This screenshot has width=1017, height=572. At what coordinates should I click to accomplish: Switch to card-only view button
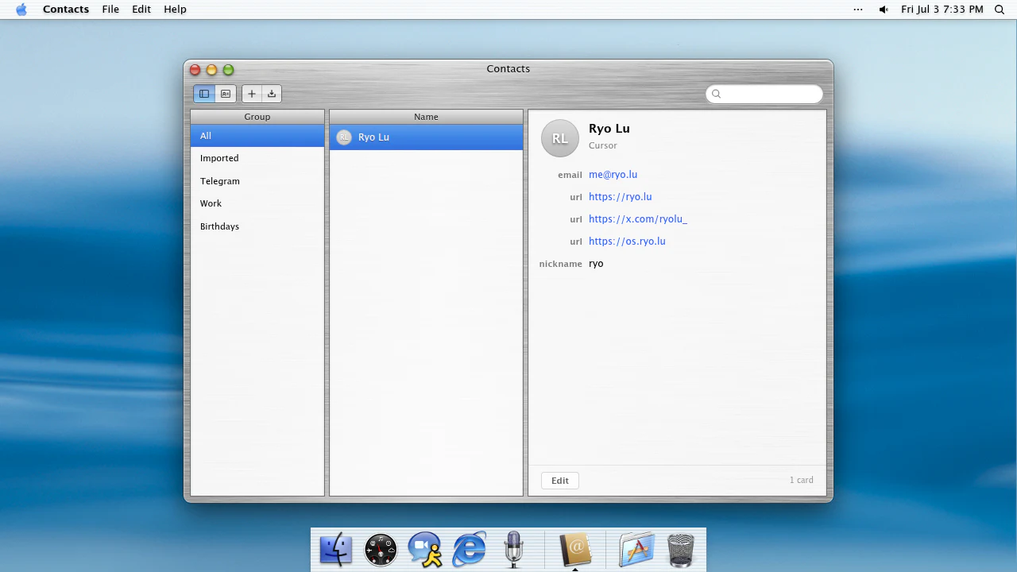[226, 94]
